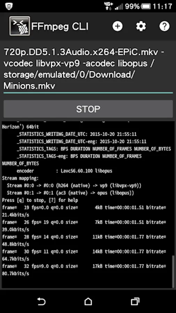
Task: Tap the 11:17 clock in status bar
Action: [x=162, y=6]
